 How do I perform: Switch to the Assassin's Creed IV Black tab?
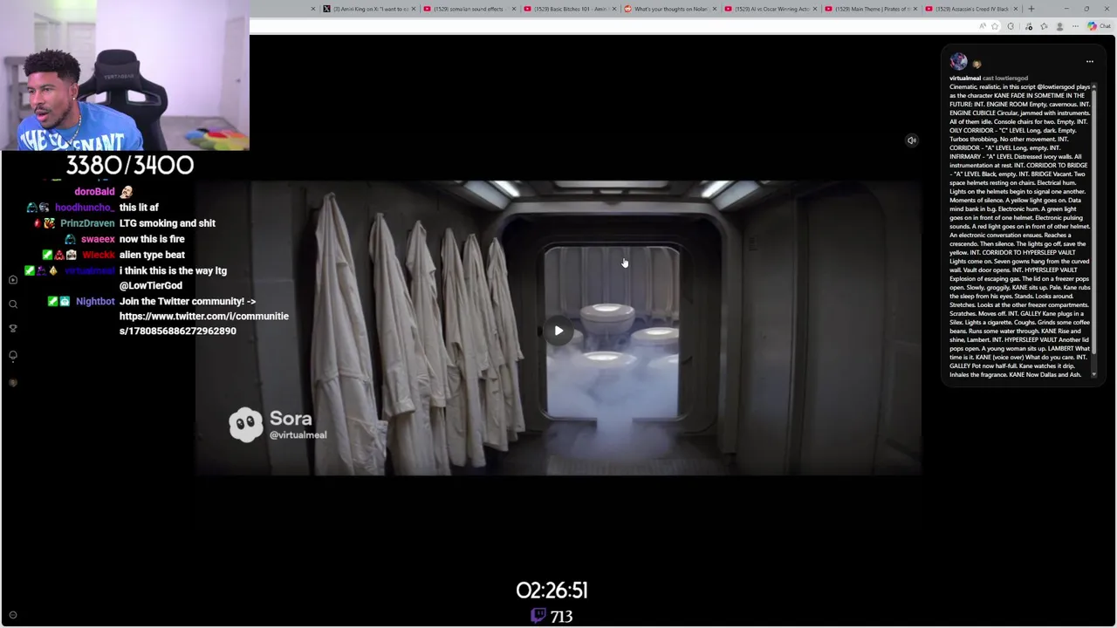(x=971, y=9)
